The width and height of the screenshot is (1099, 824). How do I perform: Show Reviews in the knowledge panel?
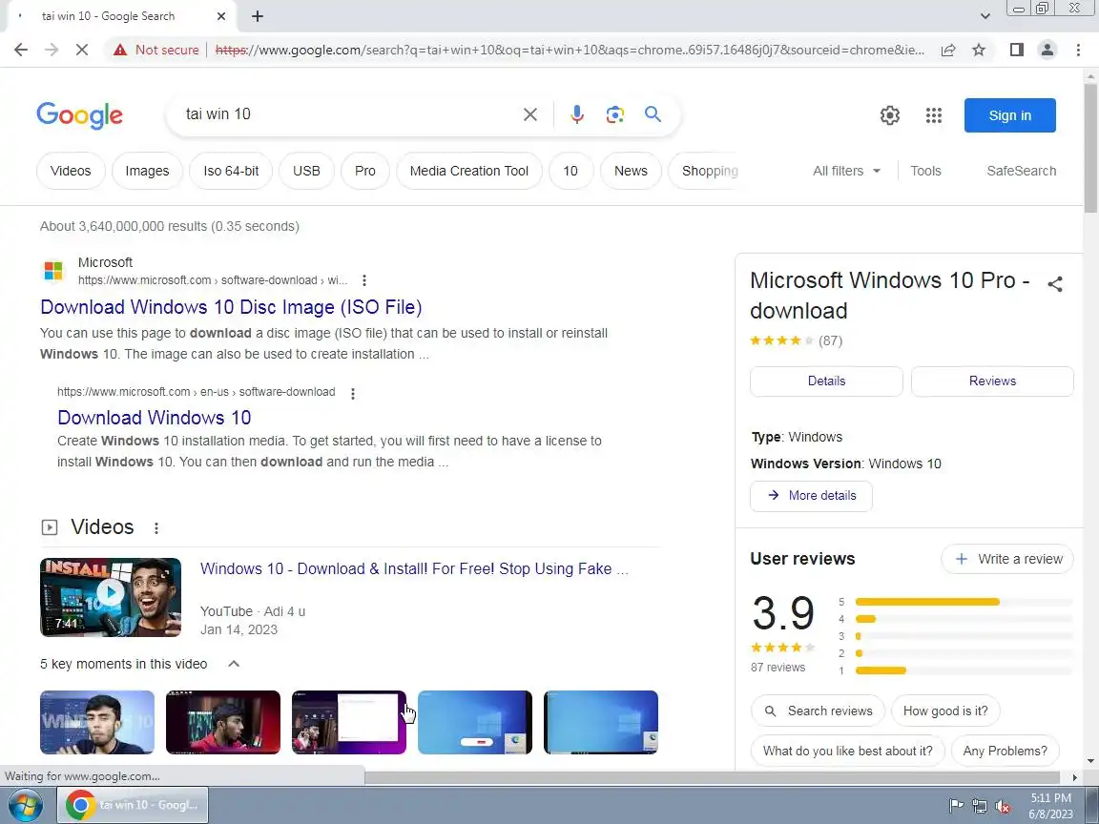tap(992, 381)
